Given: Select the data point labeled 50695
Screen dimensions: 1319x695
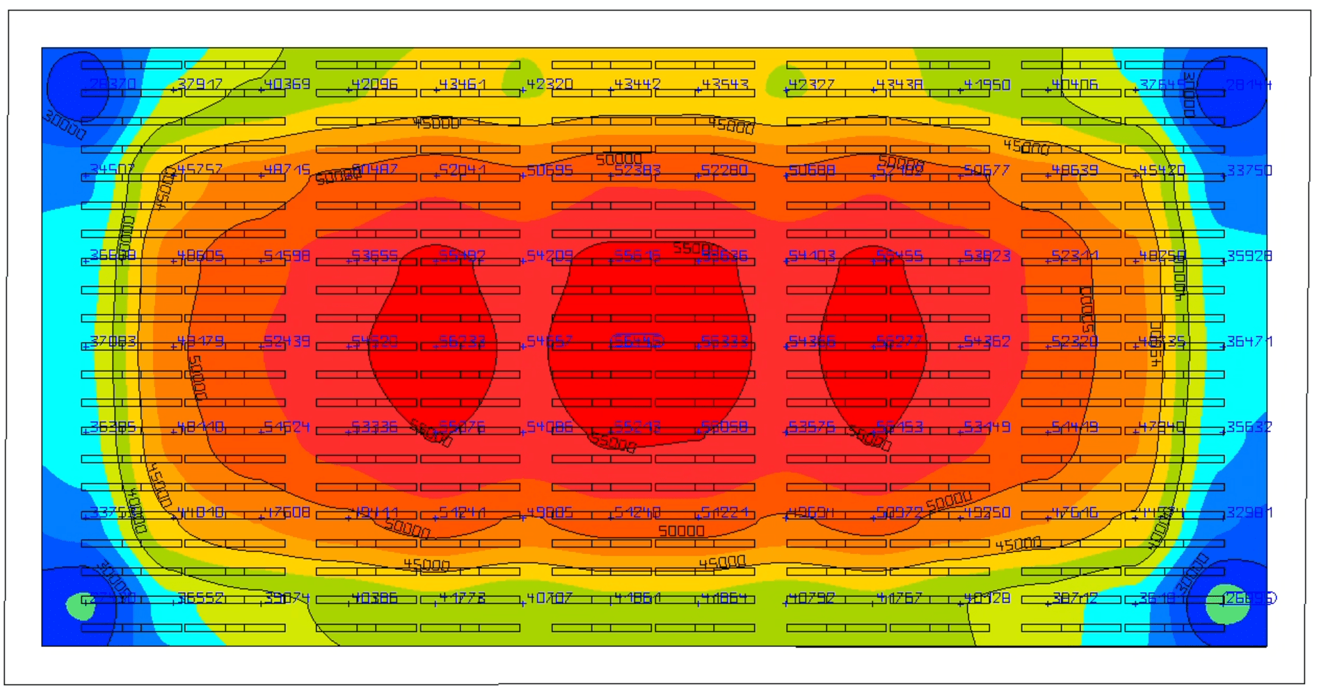Looking at the screenshot, I should click(550, 170).
